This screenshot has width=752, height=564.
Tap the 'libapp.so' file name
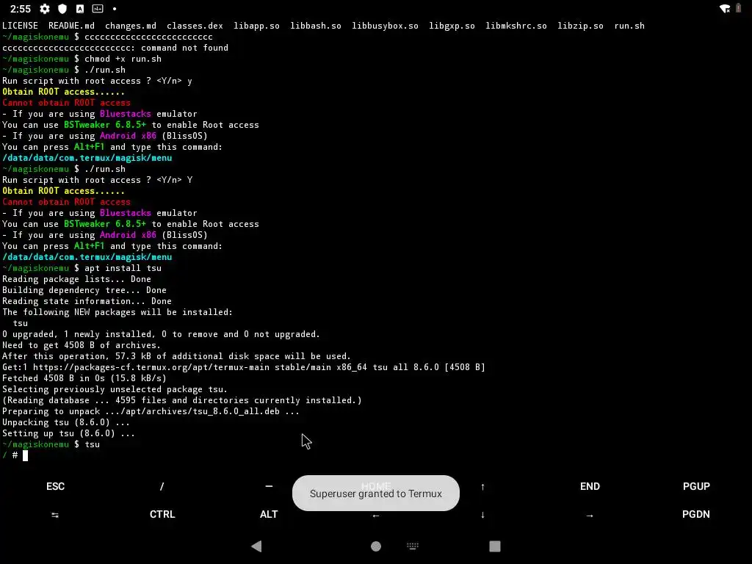coord(256,26)
